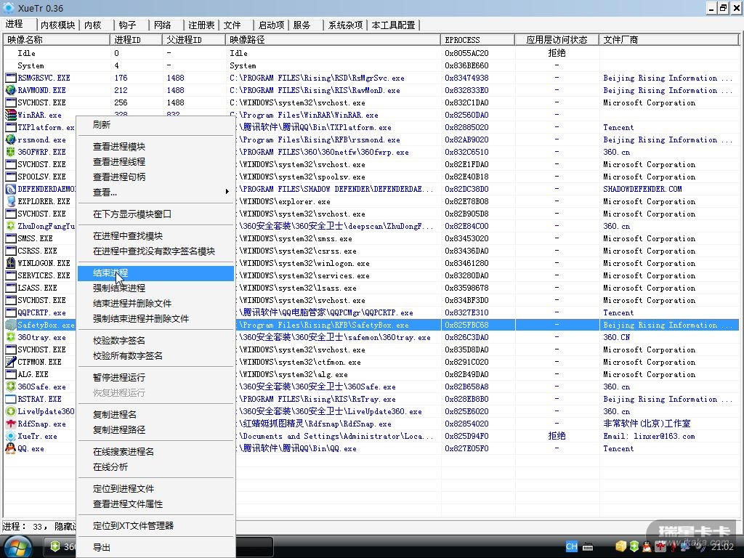Click the LiveUpdate360 icon

pyautogui.click(x=10, y=411)
